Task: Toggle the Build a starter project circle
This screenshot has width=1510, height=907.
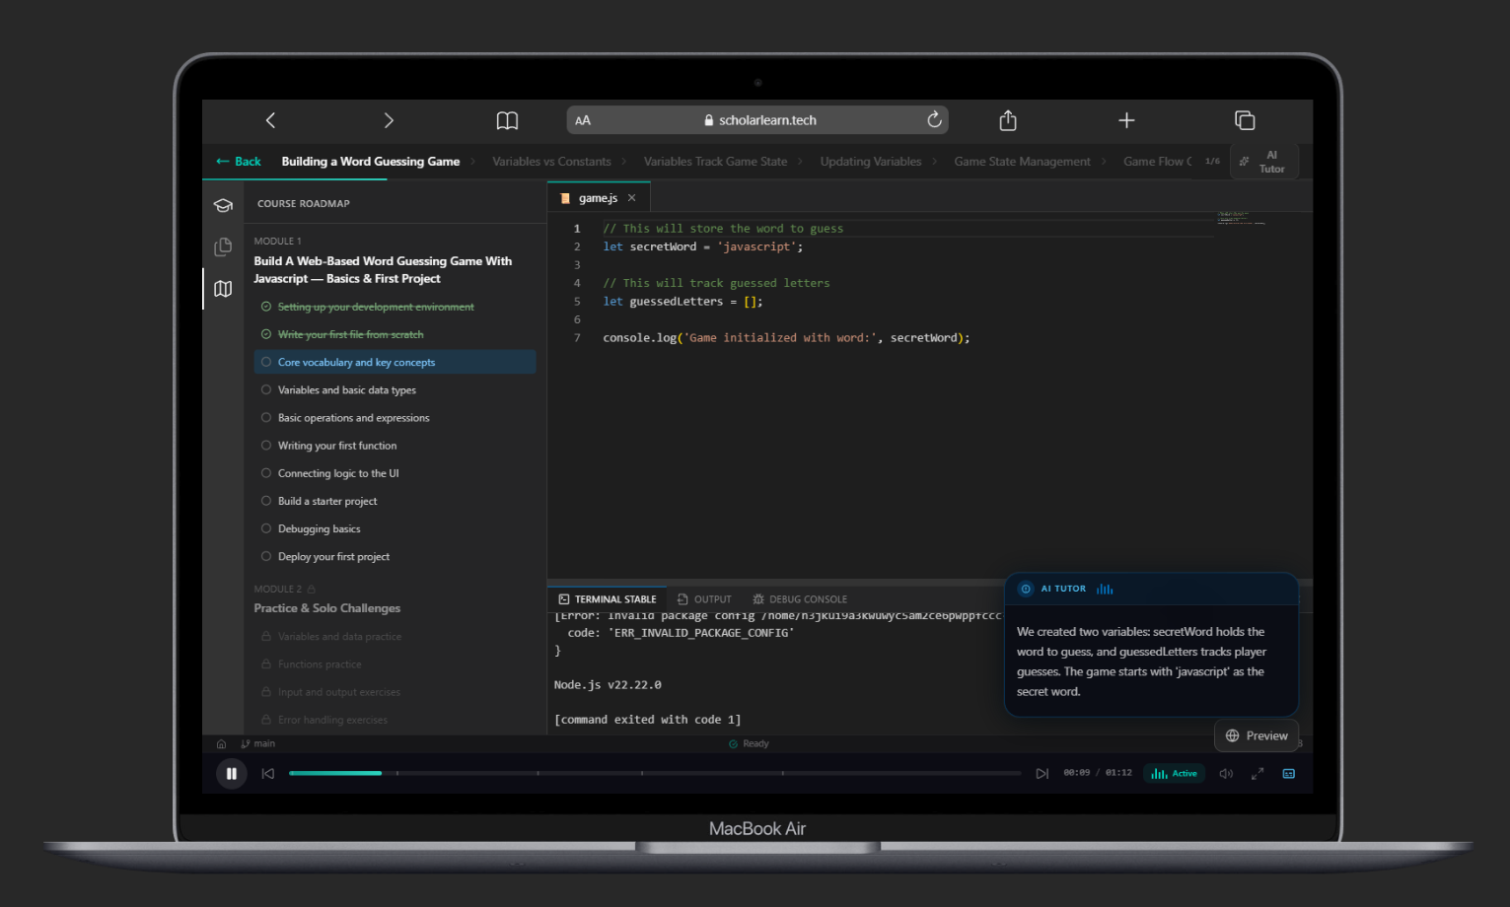Action: (266, 501)
